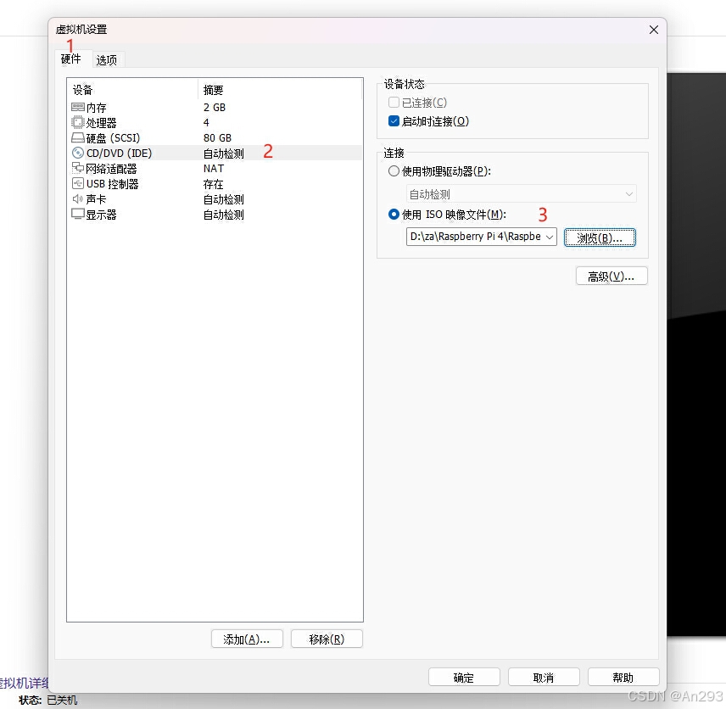Switch to the 硬件 tab
This screenshot has width=726, height=709.
pos(71,59)
